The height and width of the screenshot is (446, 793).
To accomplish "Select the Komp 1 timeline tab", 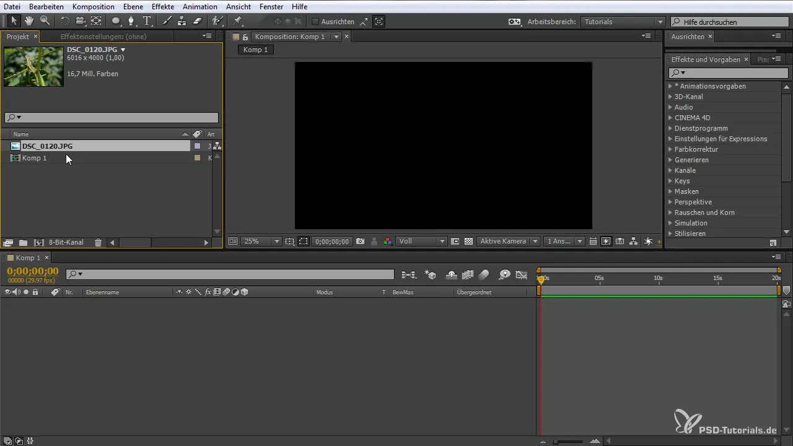I will coord(28,258).
